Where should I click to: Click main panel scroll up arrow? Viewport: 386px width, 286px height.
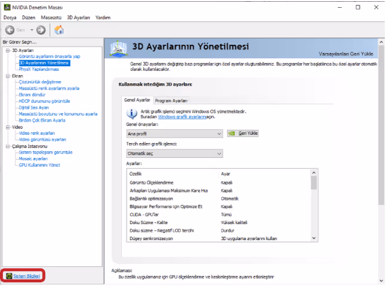[x=381, y=42]
